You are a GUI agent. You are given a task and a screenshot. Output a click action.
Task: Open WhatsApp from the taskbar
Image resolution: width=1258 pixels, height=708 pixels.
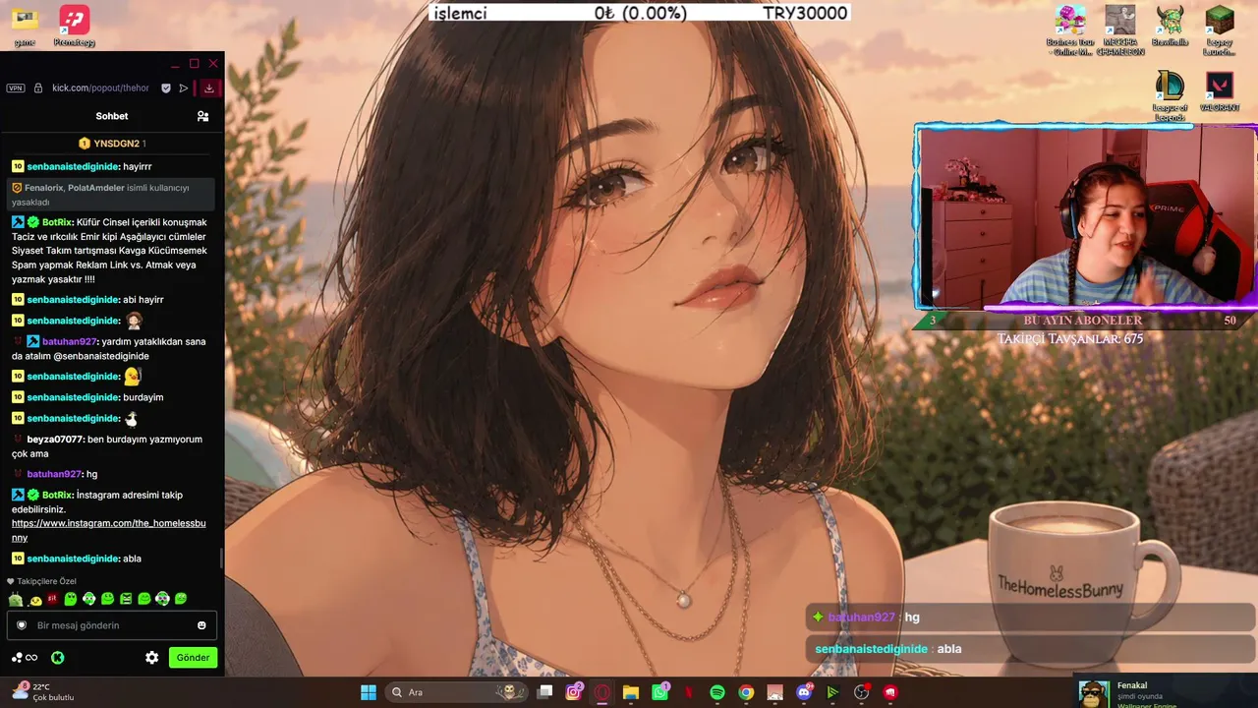pyautogui.click(x=660, y=692)
